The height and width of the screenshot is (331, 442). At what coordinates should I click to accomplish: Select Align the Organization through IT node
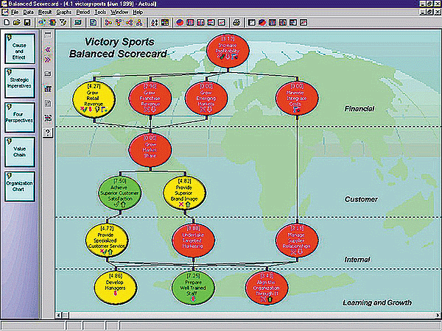pos(267,288)
